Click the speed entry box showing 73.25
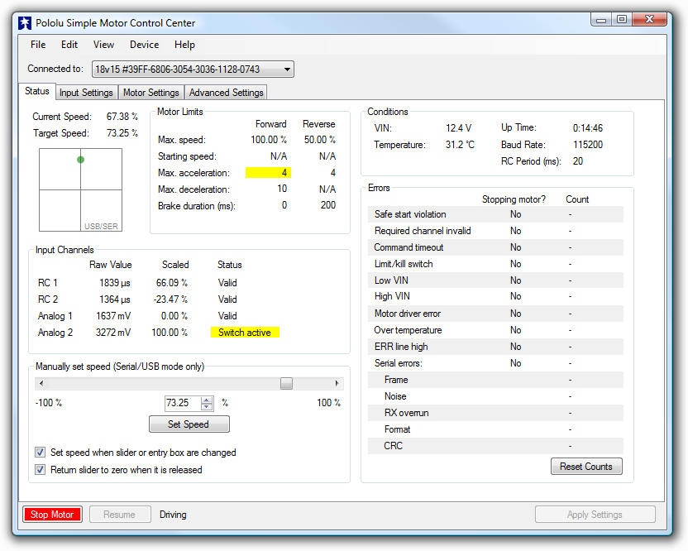The height and width of the screenshot is (551, 688). pyautogui.click(x=182, y=403)
